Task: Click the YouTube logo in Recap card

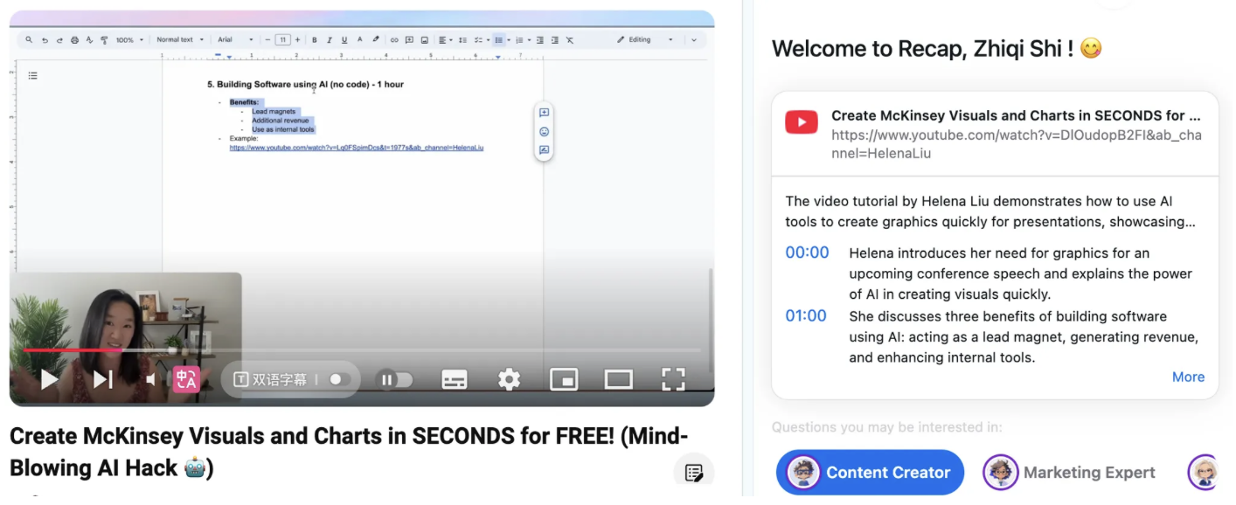Action: (801, 122)
